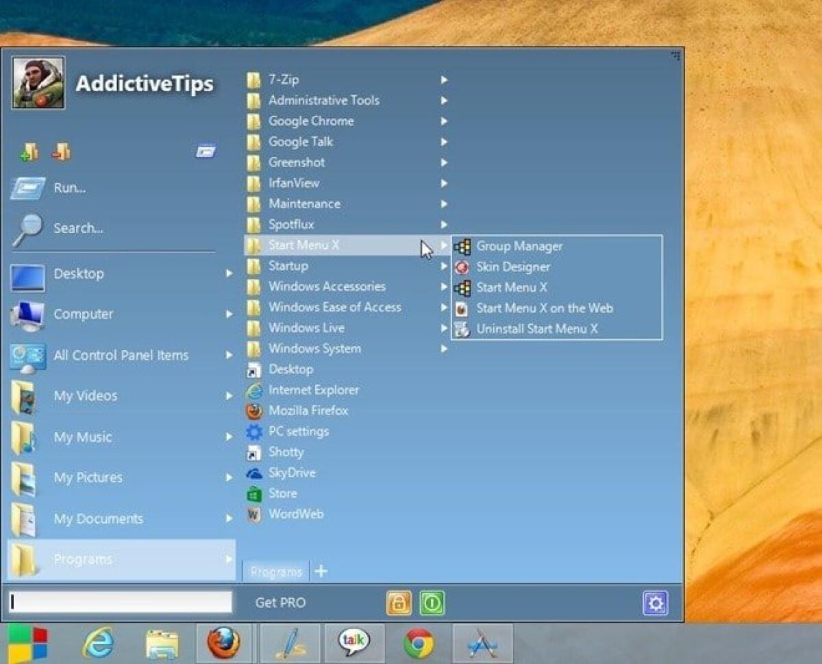This screenshot has width=822, height=664.
Task: Open Google Talk from the taskbar
Action: (x=353, y=643)
